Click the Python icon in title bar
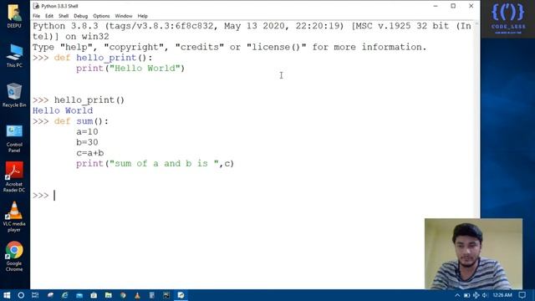Viewport: 535px width, 301px height. coord(36,6)
